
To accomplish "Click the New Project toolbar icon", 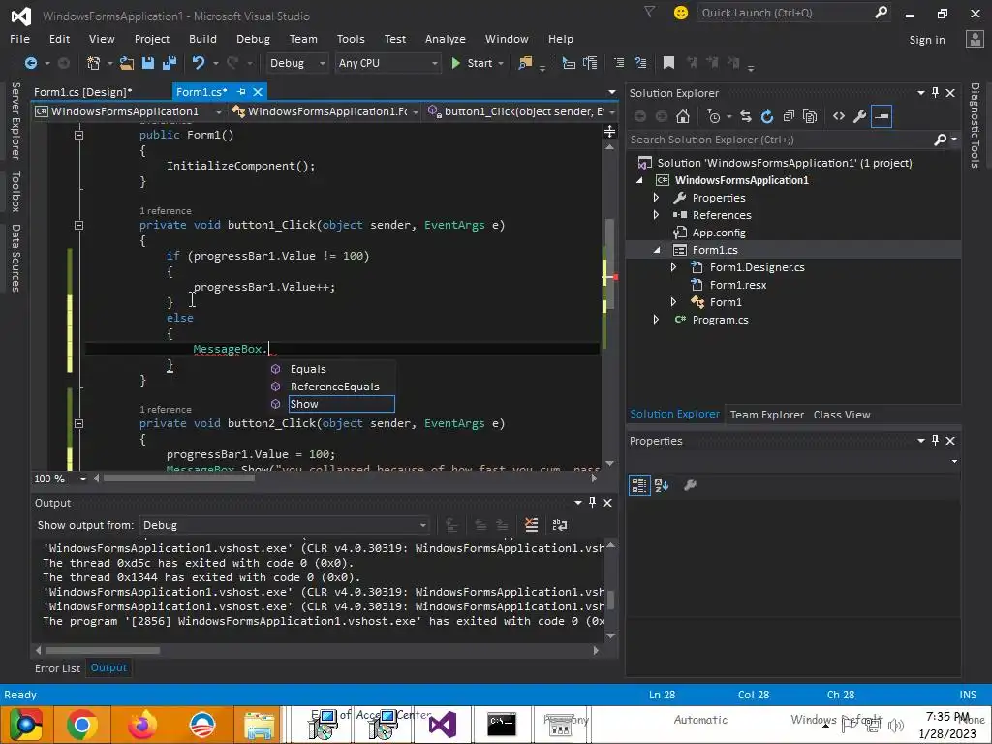I will pos(94,63).
